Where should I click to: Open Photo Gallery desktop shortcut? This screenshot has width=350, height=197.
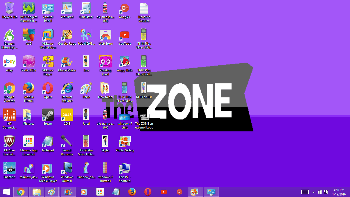125,144
